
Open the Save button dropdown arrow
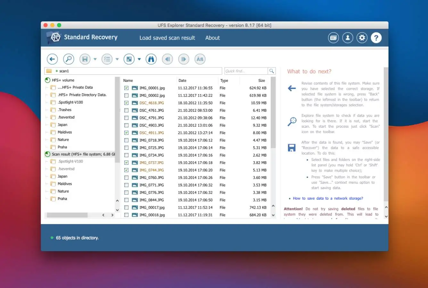pos(95,59)
